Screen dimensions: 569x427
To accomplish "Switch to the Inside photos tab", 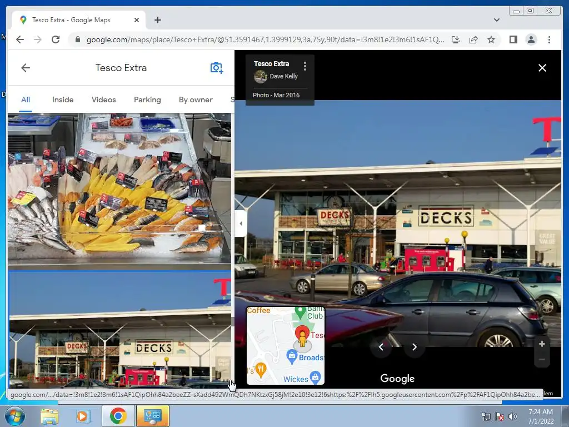I will [63, 100].
